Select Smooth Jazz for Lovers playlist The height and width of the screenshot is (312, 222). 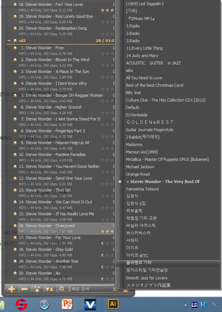point(147,278)
